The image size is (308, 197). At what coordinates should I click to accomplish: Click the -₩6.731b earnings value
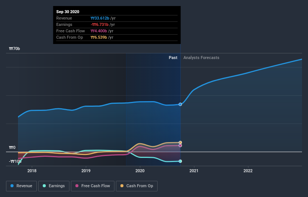click(99, 24)
